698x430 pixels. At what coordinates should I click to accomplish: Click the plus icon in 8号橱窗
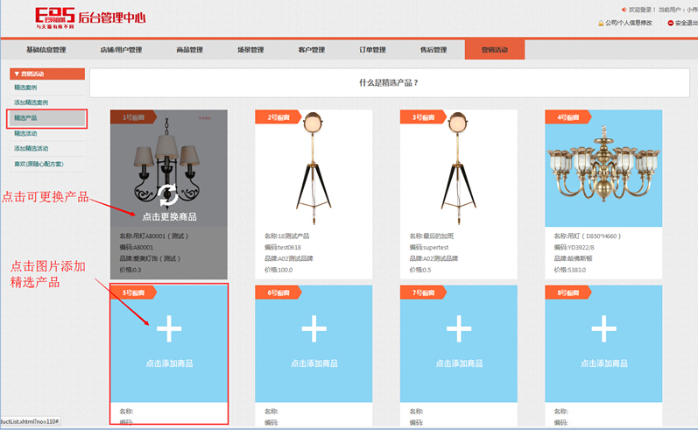(x=604, y=329)
